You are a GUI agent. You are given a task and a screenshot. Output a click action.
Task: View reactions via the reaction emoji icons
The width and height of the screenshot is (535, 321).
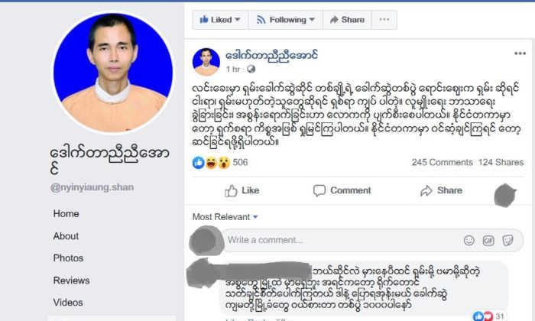click(x=211, y=163)
